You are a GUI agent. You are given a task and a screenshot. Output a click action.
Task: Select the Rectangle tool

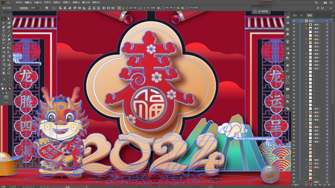(4, 35)
